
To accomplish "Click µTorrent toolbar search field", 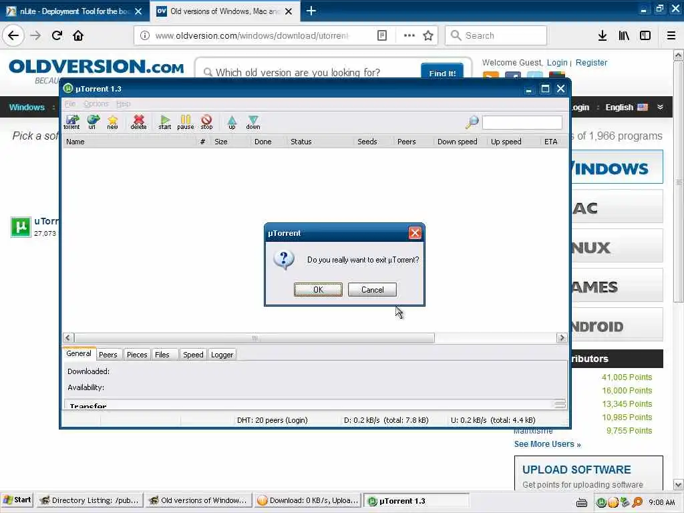I will click(522, 123).
